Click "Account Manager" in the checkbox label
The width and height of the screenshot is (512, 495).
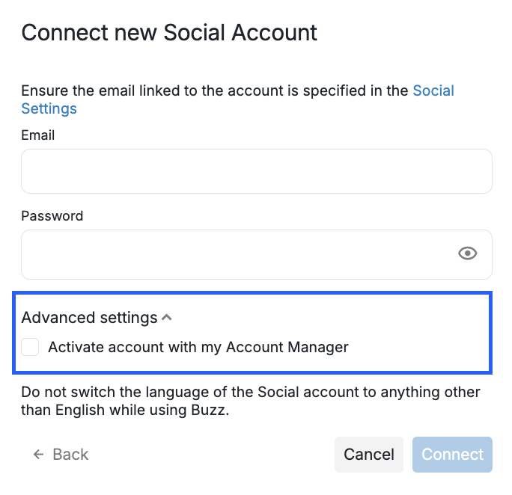click(287, 347)
